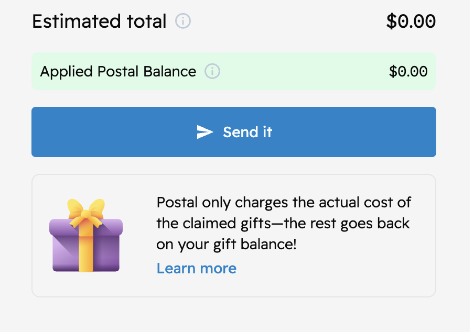Select the Estimated total label
Screen dimensions: 474x332
coord(99,21)
